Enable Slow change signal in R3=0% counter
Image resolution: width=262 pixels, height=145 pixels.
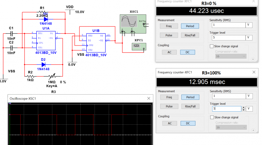212,46
